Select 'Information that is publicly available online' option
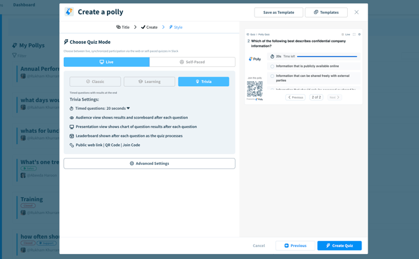 point(272,66)
